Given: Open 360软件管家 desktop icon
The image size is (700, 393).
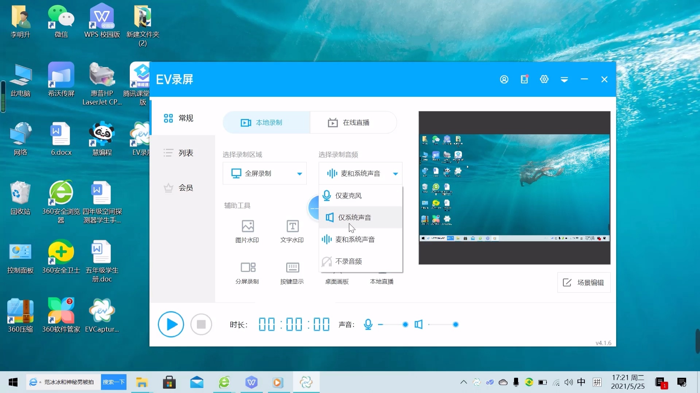Looking at the screenshot, I should (61, 316).
